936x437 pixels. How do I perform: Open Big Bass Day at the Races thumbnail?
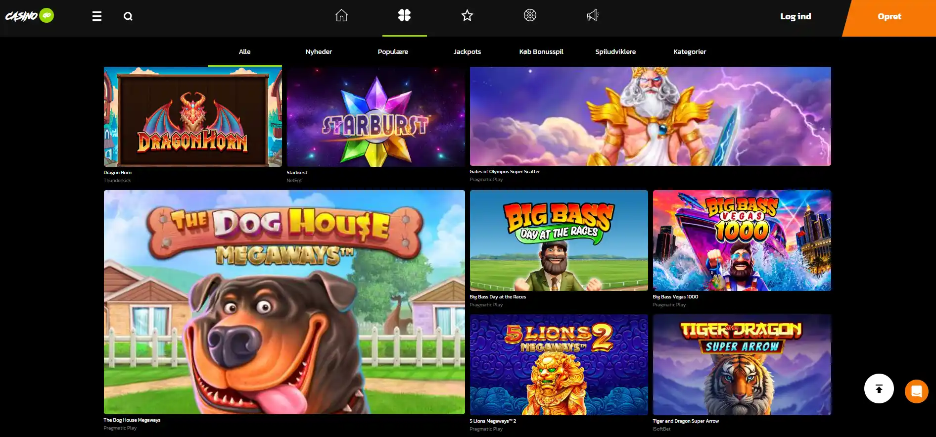(559, 241)
